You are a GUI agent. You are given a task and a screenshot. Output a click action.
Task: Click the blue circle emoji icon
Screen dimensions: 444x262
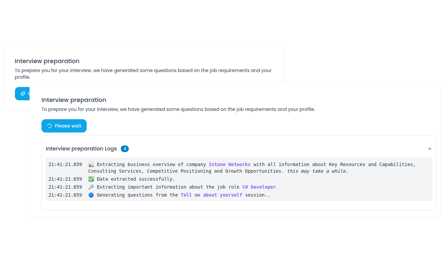click(91, 195)
